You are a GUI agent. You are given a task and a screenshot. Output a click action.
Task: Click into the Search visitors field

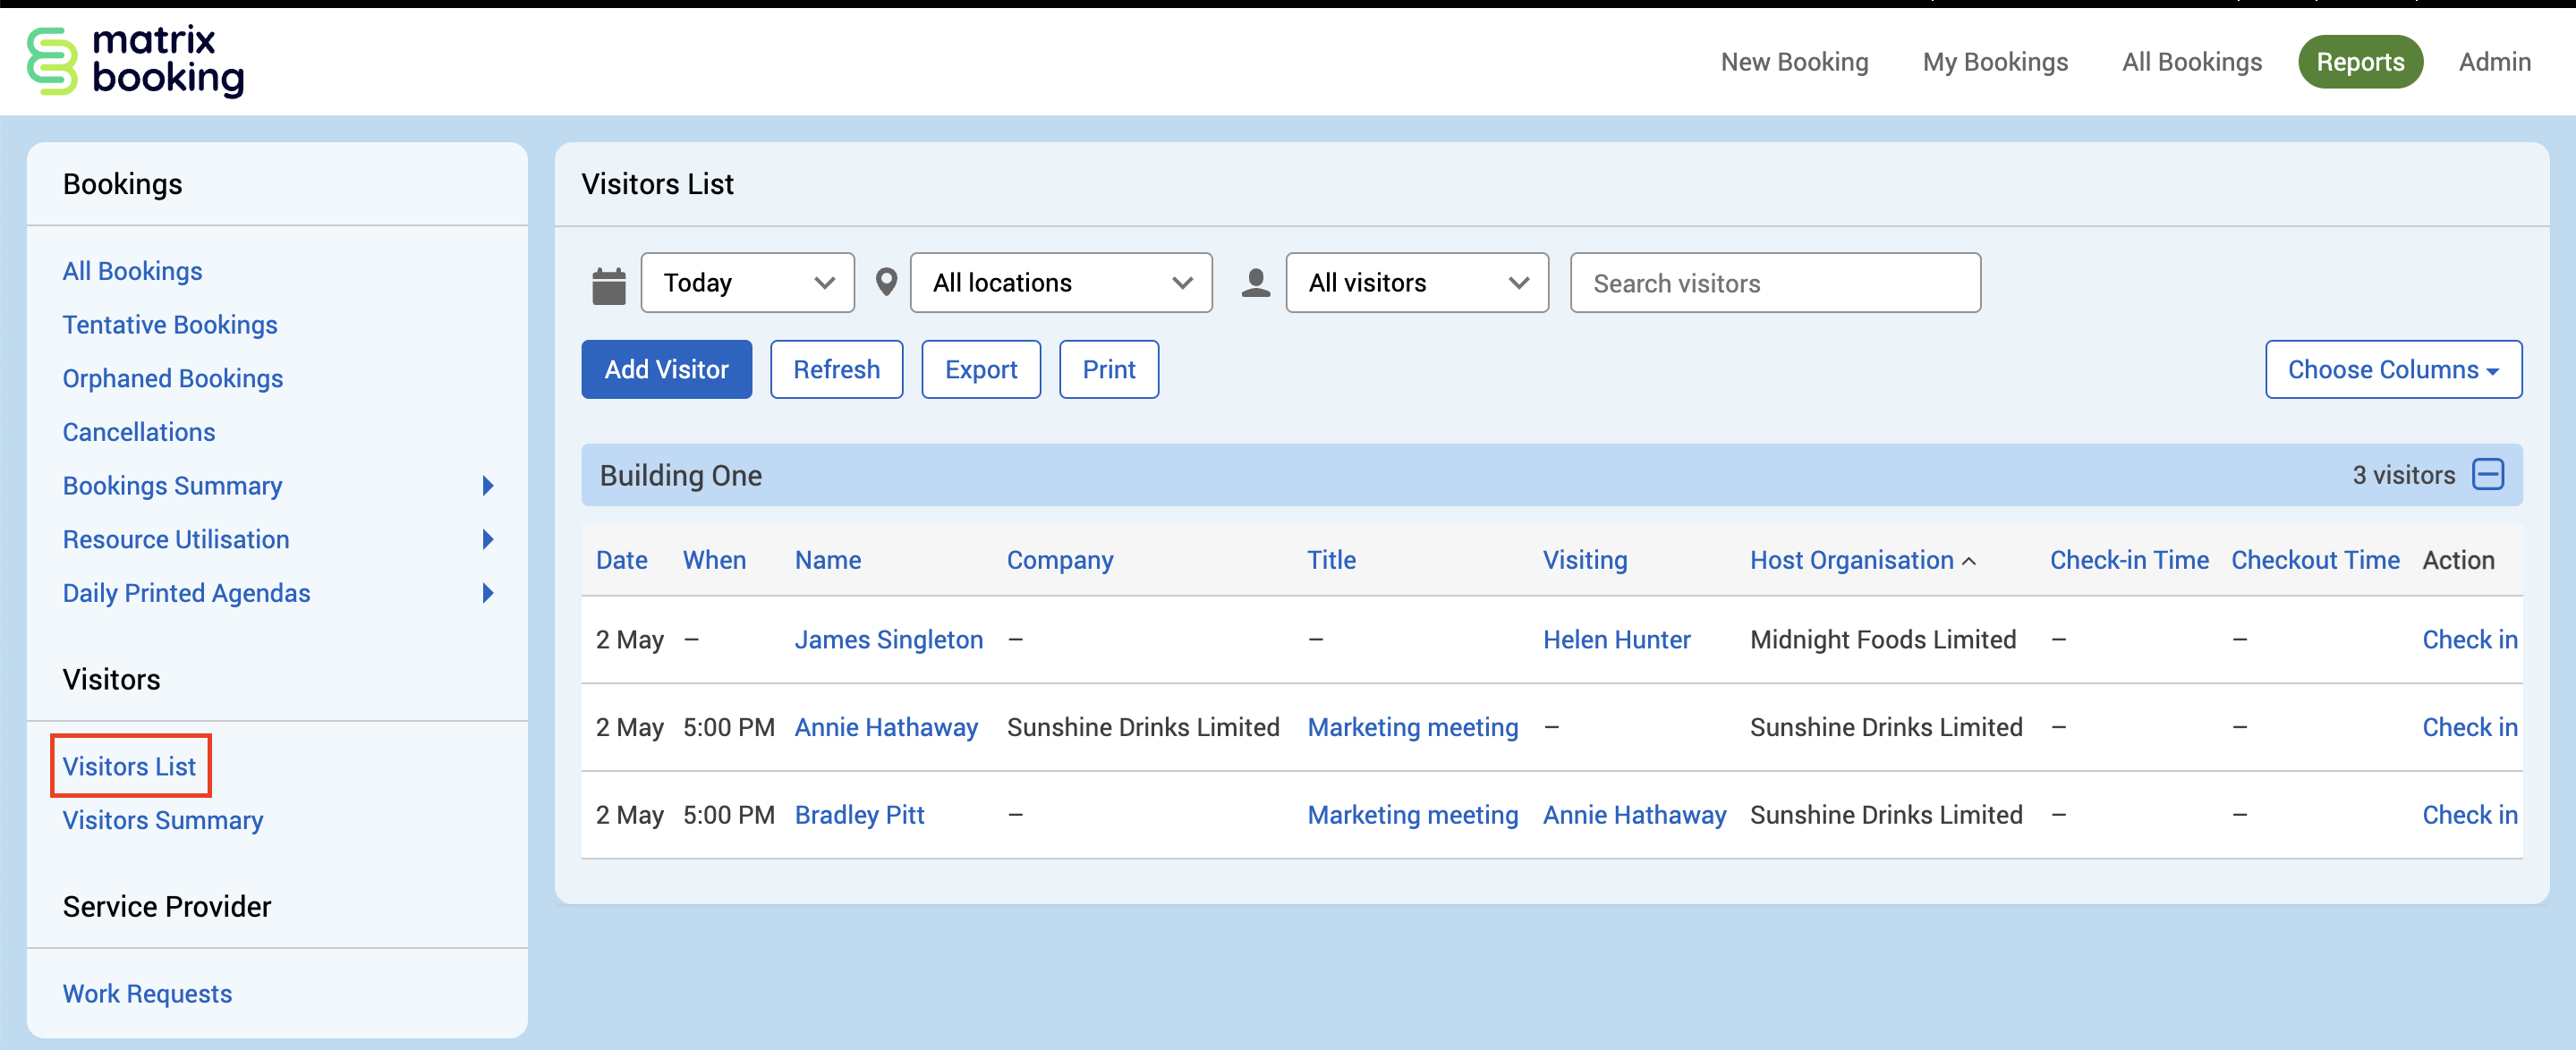[x=1774, y=283]
